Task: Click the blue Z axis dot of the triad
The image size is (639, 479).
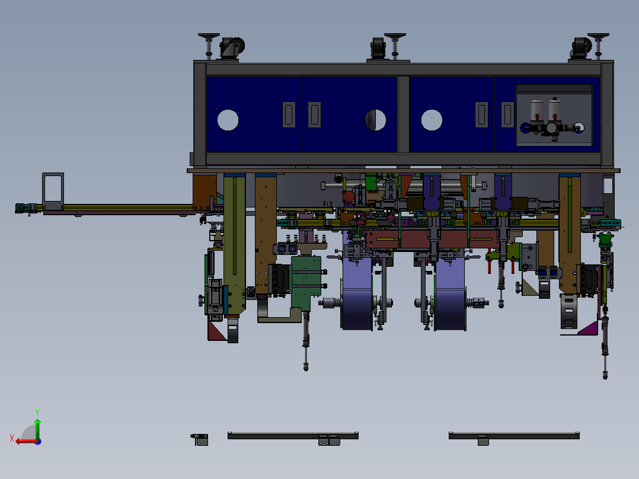Action: click(x=39, y=442)
